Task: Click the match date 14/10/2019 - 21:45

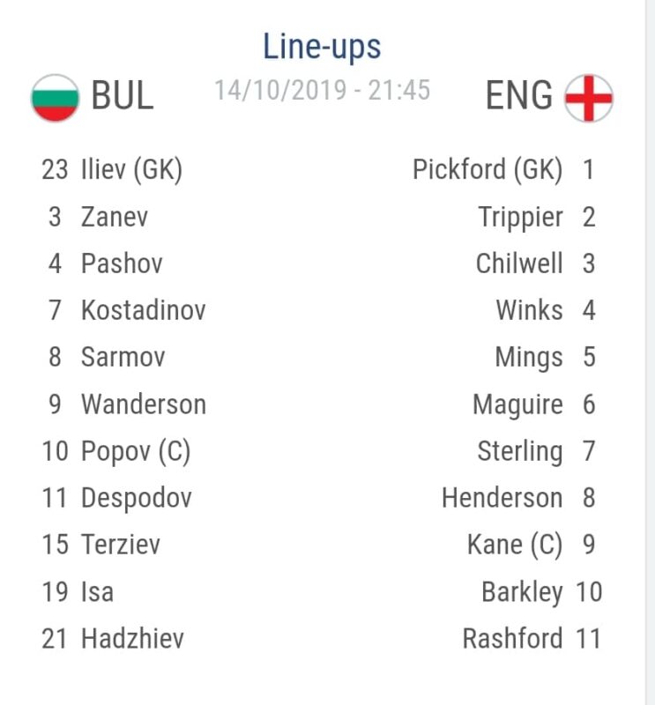Action: point(322,90)
